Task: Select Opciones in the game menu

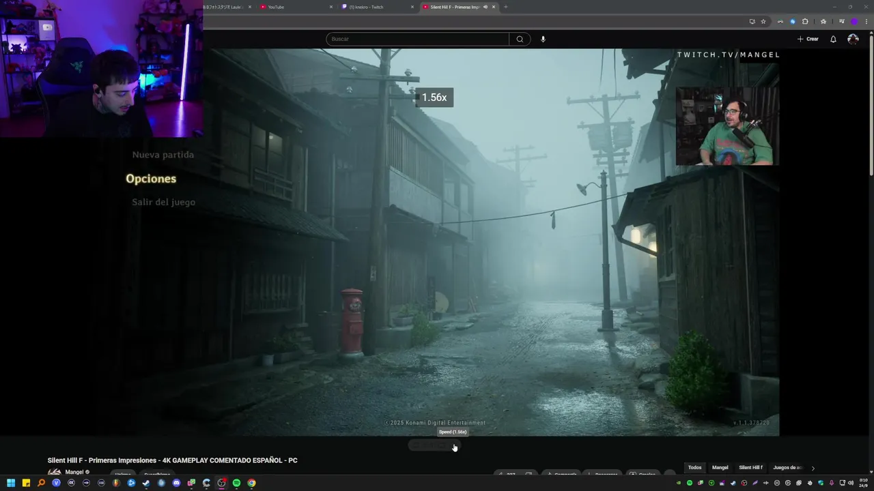Action: [151, 179]
